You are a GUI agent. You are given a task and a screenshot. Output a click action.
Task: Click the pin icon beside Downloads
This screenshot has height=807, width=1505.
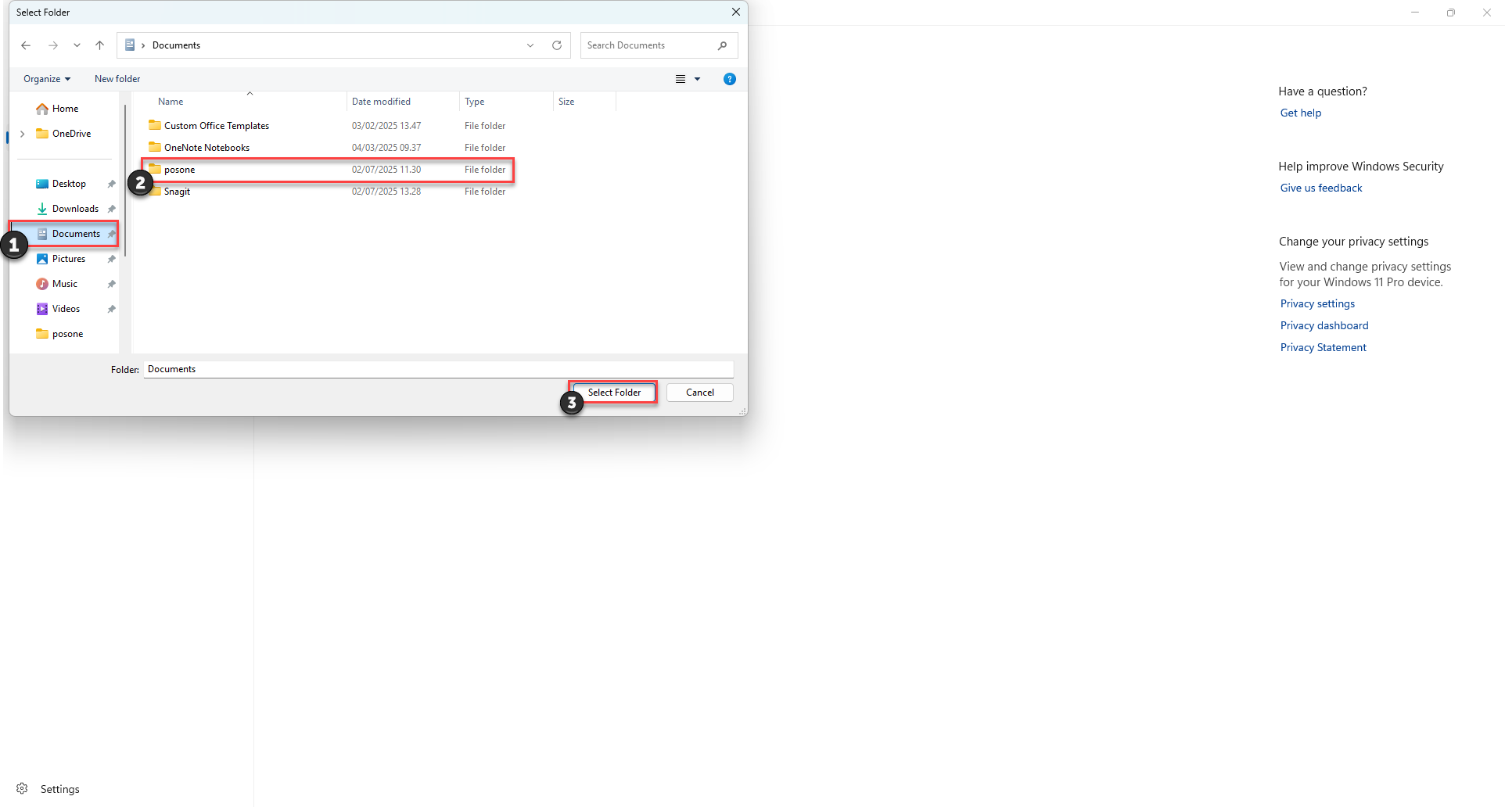111,209
